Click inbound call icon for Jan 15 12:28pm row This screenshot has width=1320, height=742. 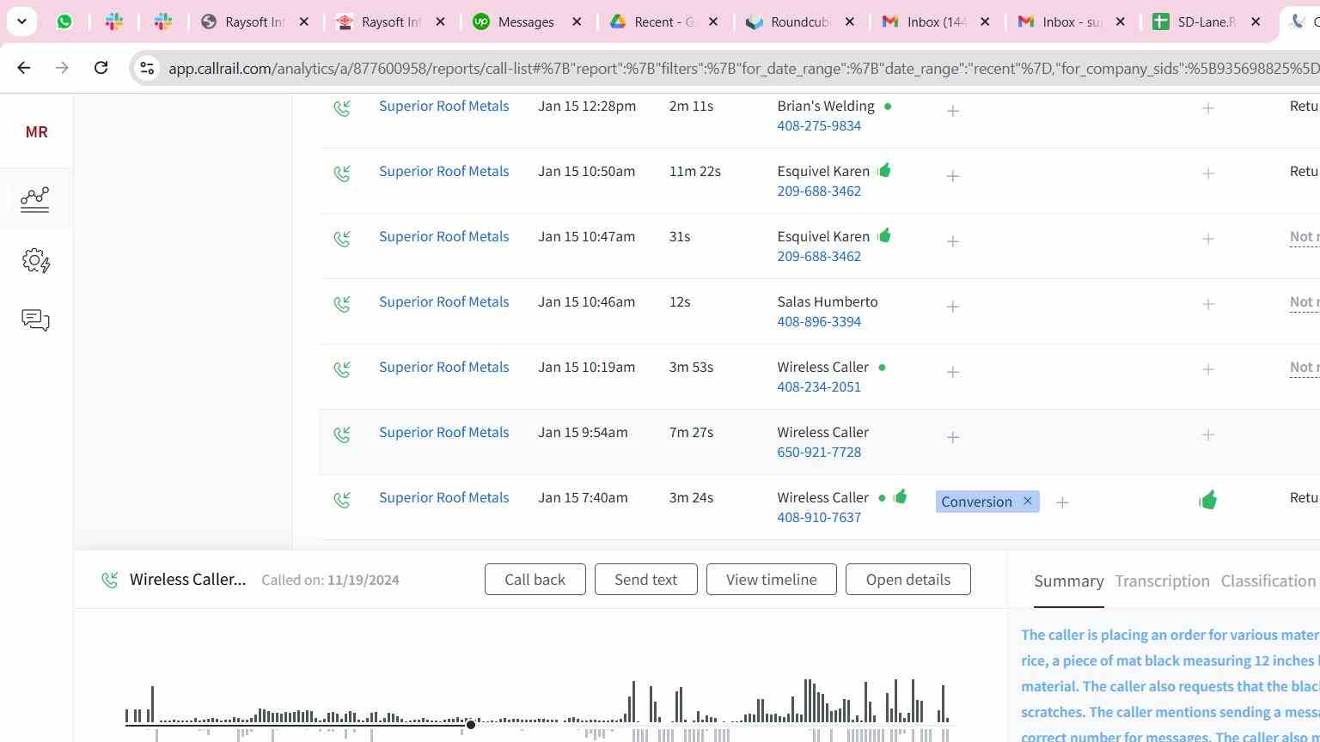tap(342, 108)
